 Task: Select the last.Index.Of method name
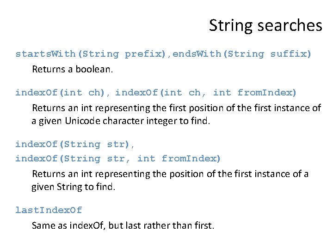pyautogui.click(x=49, y=210)
